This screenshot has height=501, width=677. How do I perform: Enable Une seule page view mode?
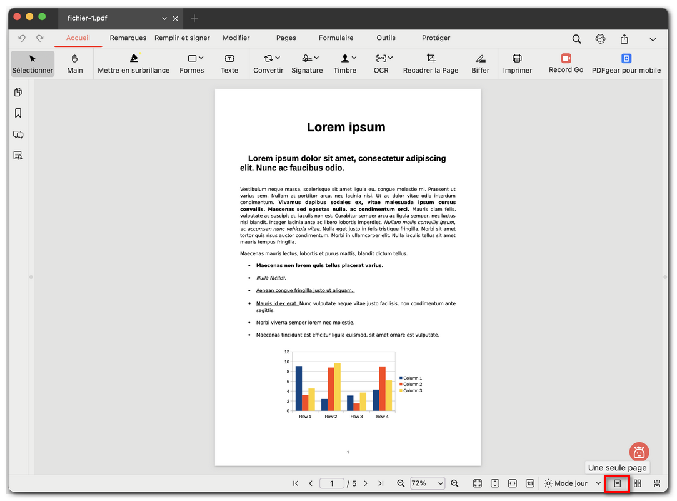coord(617,483)
